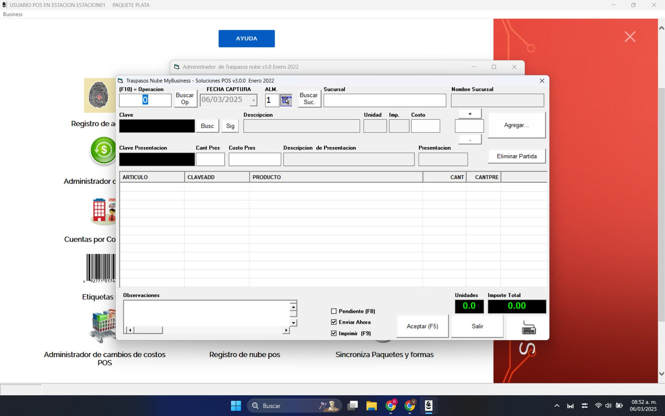Click the Eliminar Partida button

coord(516,157)
